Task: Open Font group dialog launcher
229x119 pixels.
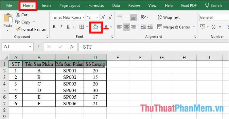Action: click(112, 37)
